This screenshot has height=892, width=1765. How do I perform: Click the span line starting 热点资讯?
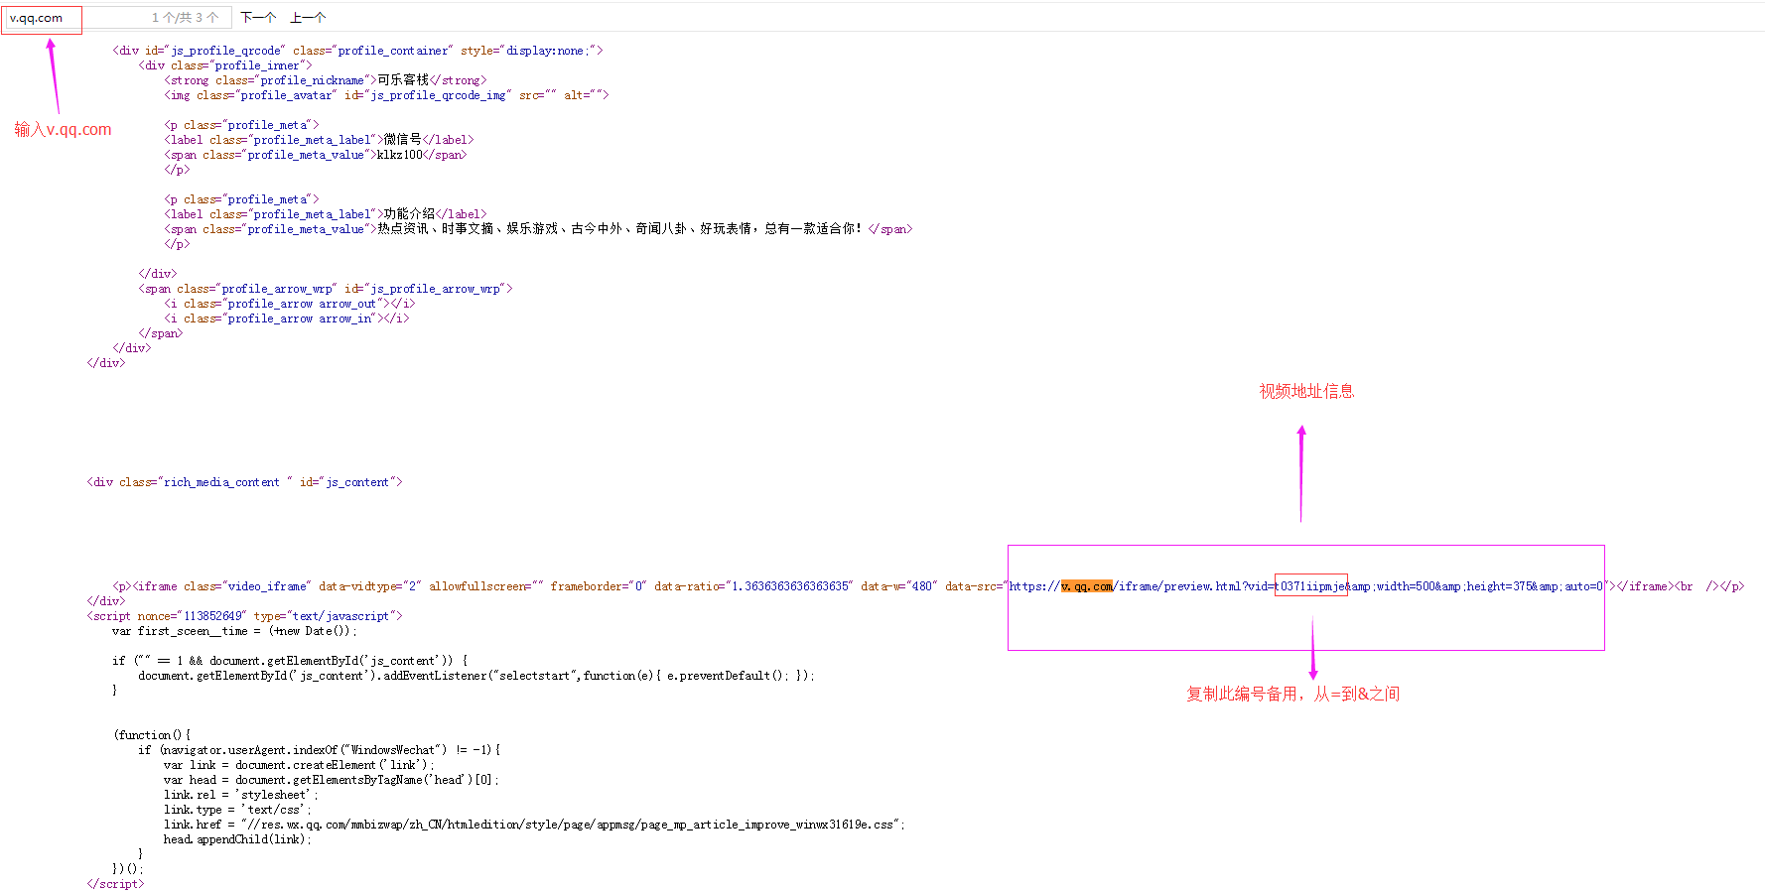coord(538,229)
